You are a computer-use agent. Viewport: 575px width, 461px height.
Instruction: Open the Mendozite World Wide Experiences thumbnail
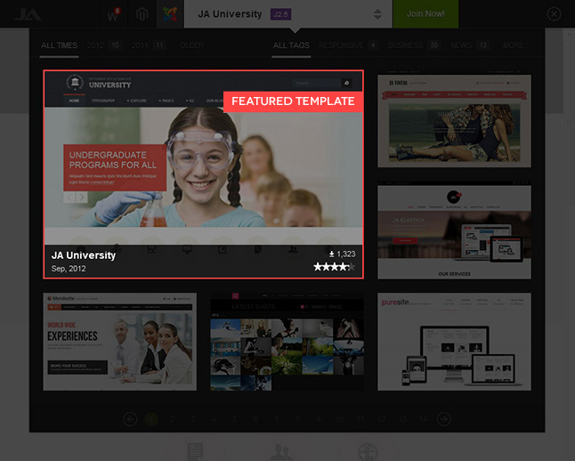[x=120, y=342]
